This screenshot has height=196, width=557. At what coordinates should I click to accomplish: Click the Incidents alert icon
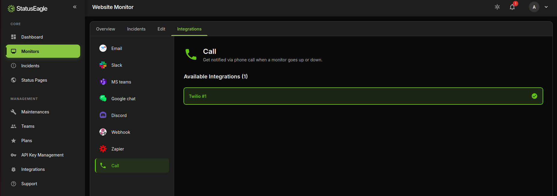tap(14, 66)
